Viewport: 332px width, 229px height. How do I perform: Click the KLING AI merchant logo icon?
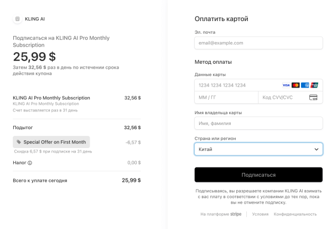[17, 19]
